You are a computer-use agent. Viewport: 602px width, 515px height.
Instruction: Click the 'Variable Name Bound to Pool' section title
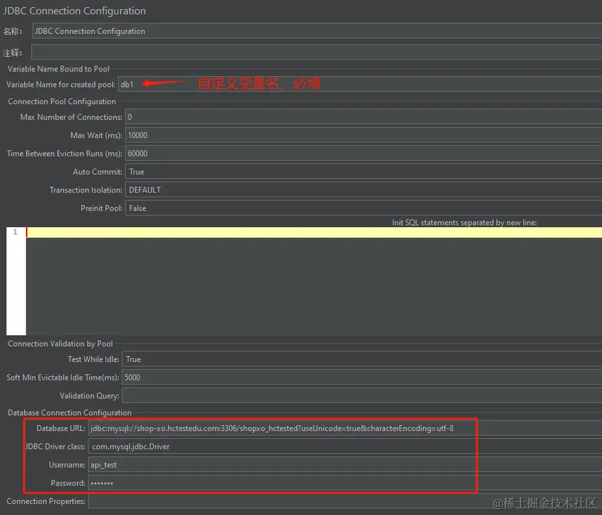[59, 69]
